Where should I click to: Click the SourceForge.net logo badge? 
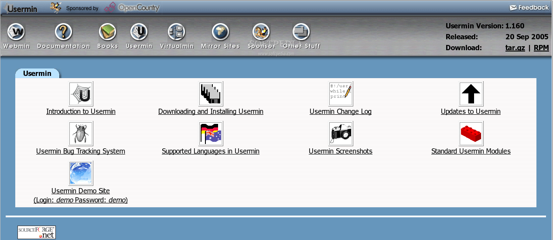[x=37, y=232]
